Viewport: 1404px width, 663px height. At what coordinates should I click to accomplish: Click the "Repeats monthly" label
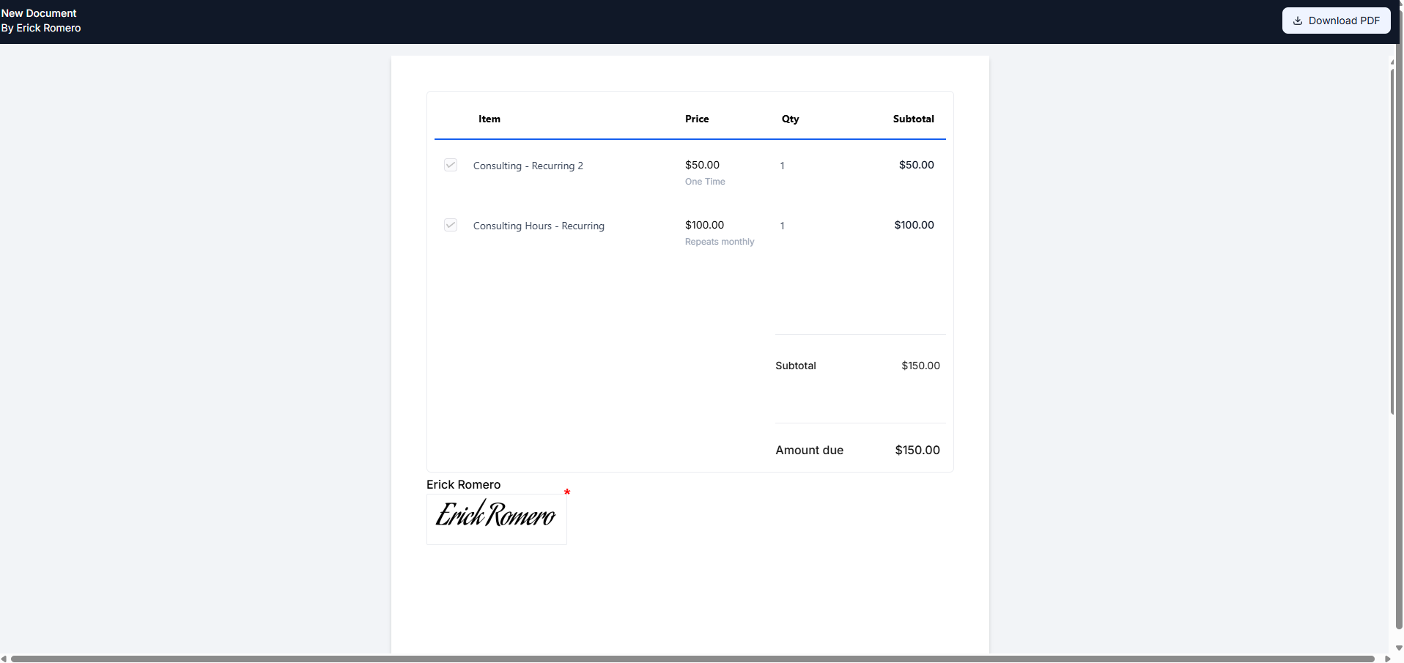point(720,242)
